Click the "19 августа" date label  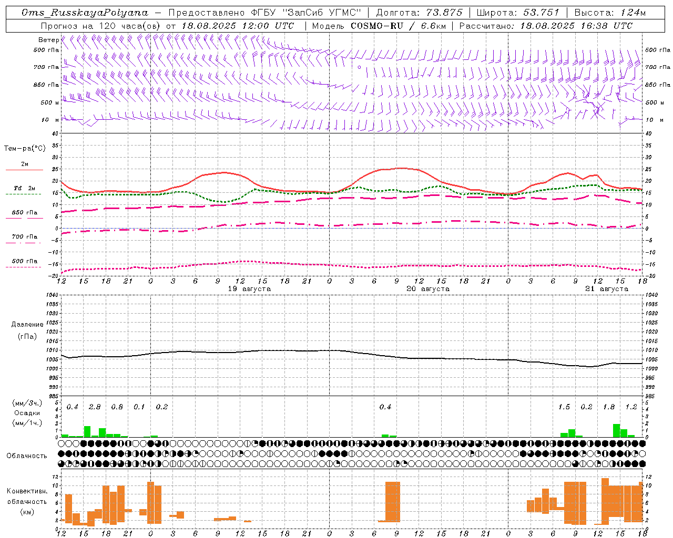[249, 289]
